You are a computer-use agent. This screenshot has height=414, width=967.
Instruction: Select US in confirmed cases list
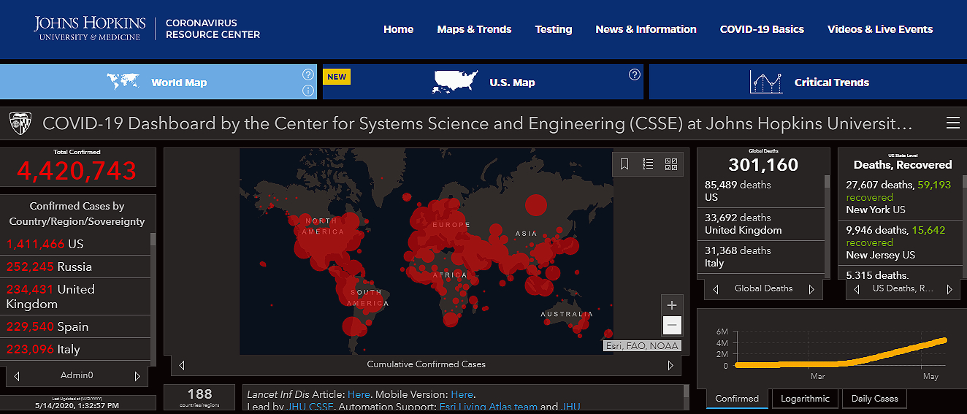click(x=75, y=244)
